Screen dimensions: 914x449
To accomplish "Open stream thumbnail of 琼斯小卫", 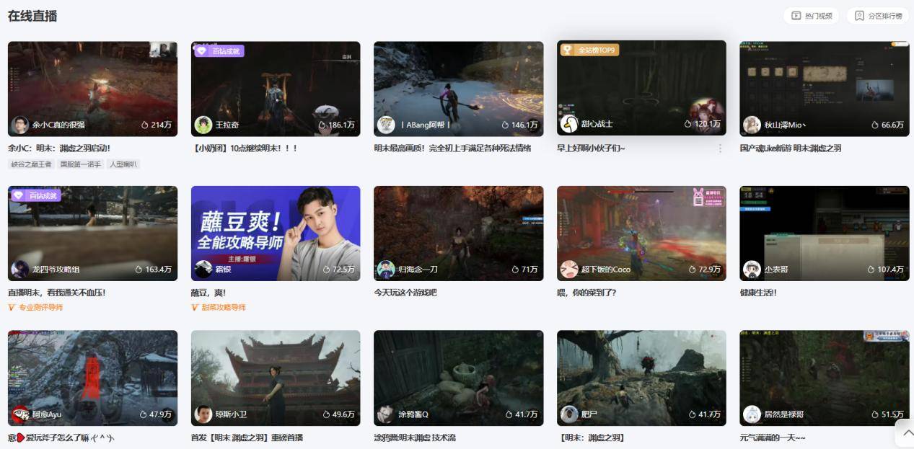I will coord(276,378).
